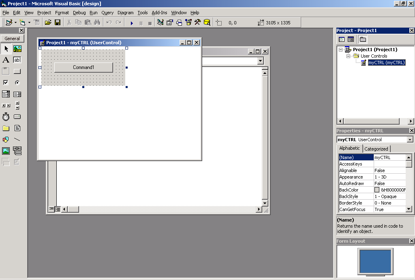The height and width of the screenshot is (280, 415).
Task: Click the Save Project toolbar icon
Action: pyautogui.click(x=58, y=23)
